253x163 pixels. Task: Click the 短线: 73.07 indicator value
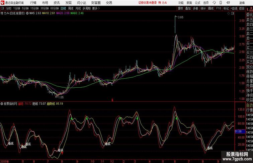39,104
